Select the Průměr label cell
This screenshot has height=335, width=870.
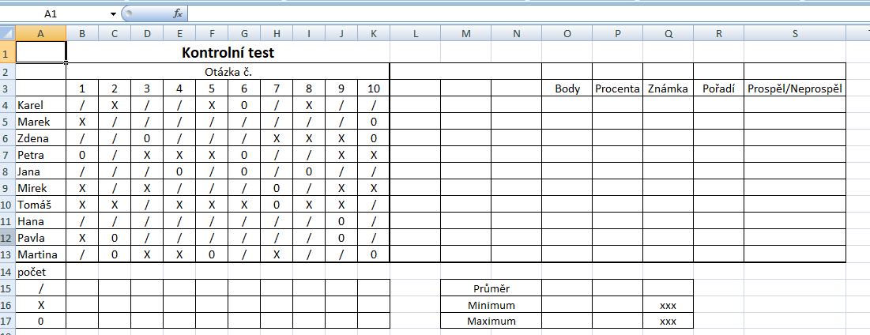pos(491,288)
